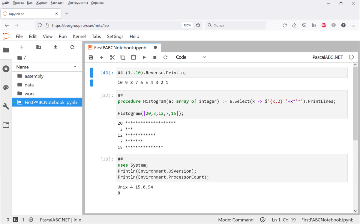This screenshot has width=360, height=224.
Task: Open the Kernel menu
Action: click(x=79, y=36)
